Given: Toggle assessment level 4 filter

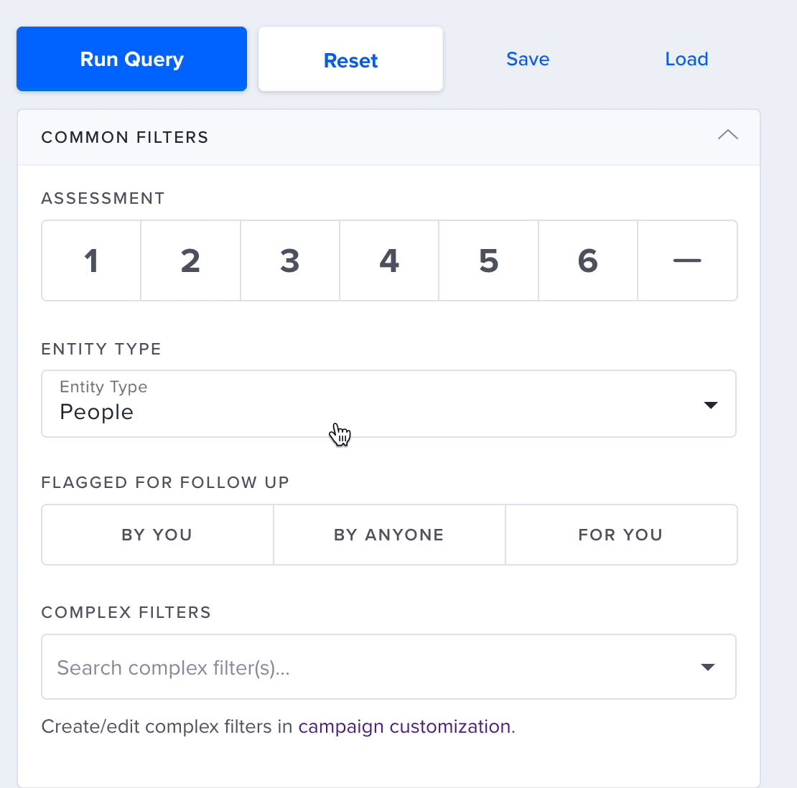Looking at the screenshot, I should 389,261.
